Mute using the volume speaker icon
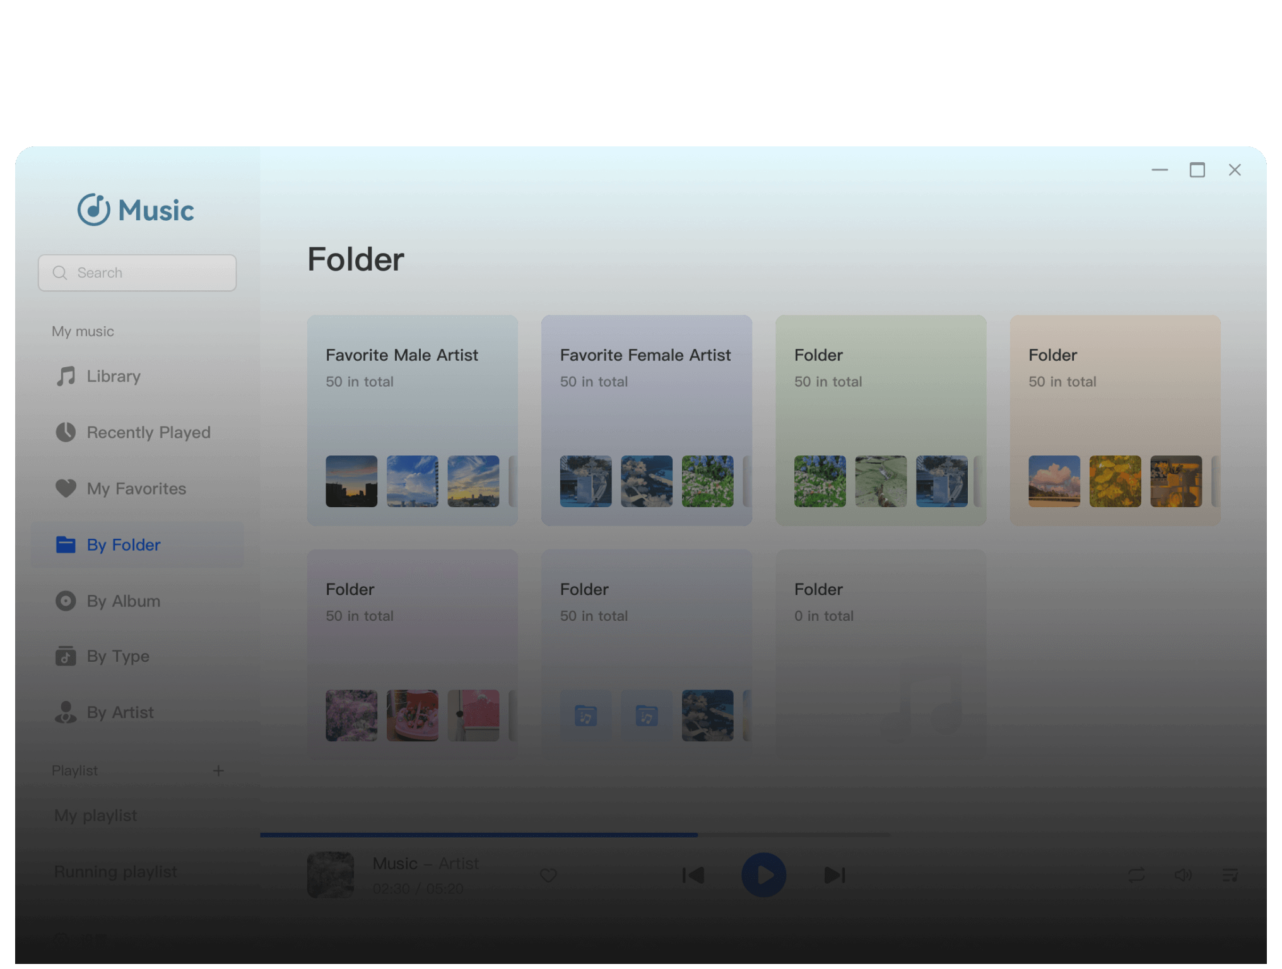The height and width of the screenshot is (969, 1282). pos(1183,875)
